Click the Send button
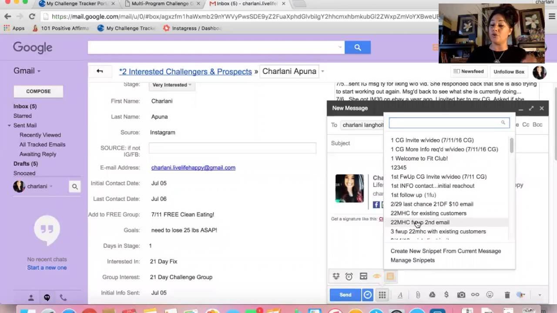This screenshot has height=313, width=557. pos(346,295)
